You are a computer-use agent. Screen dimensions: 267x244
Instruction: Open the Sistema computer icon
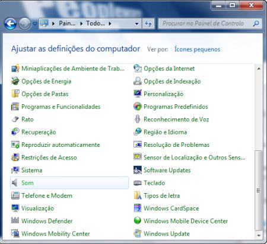pyautogui.click(x=15, y=170)
